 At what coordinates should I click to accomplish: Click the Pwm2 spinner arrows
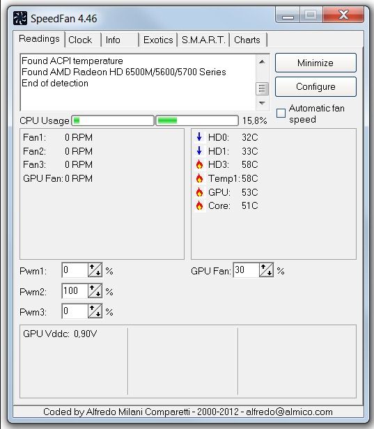pyautogui.click(x=95, y=291)
